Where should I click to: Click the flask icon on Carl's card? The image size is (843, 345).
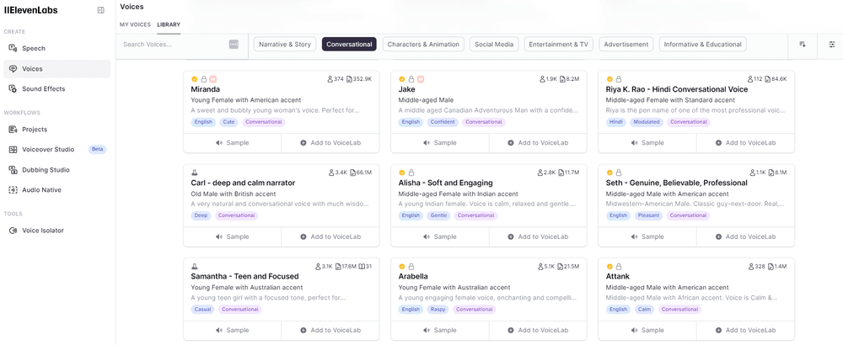(195, 172)
